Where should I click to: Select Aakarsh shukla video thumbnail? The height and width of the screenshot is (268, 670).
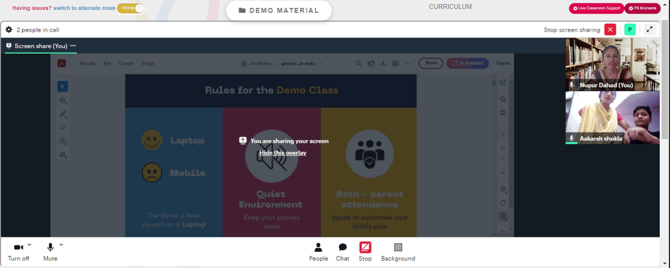[612, 117]
